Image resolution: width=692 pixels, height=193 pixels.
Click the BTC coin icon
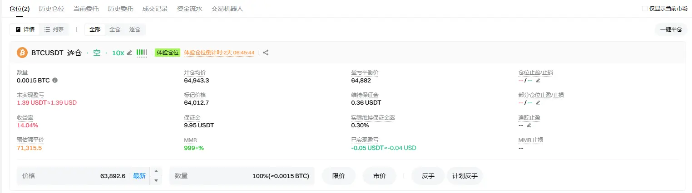pos(22,53)
